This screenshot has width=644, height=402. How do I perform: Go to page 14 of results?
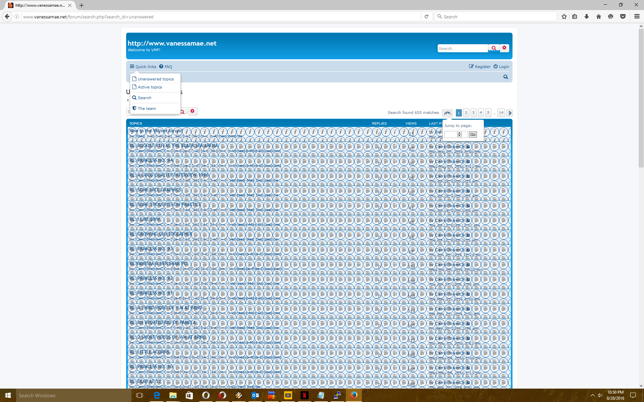[x=501, y=113]
